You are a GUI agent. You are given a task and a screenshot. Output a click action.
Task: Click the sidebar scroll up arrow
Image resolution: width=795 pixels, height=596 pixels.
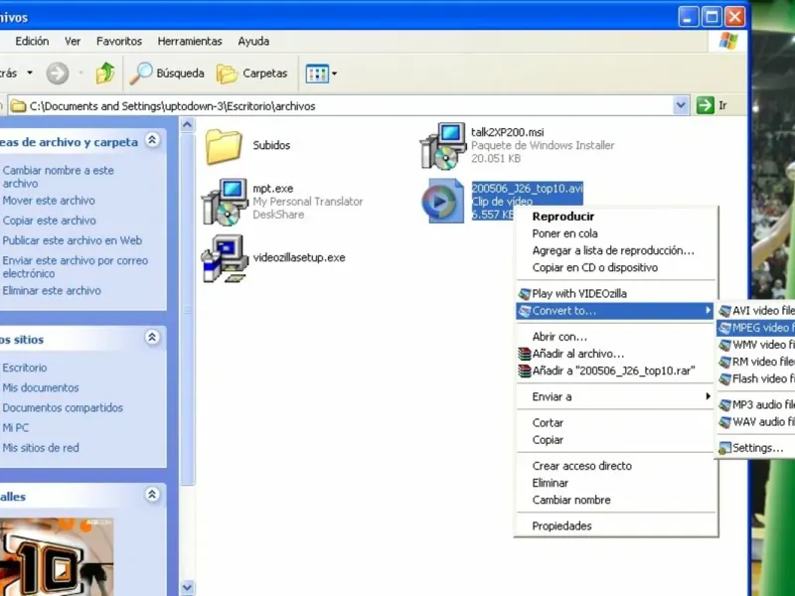point(187,125)
